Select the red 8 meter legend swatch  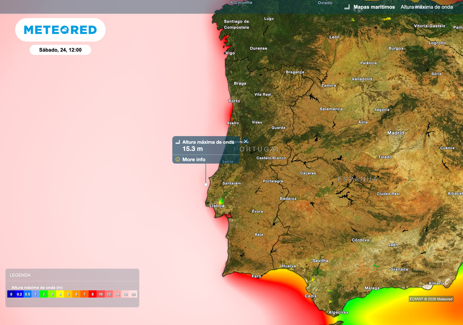point(93,294)
